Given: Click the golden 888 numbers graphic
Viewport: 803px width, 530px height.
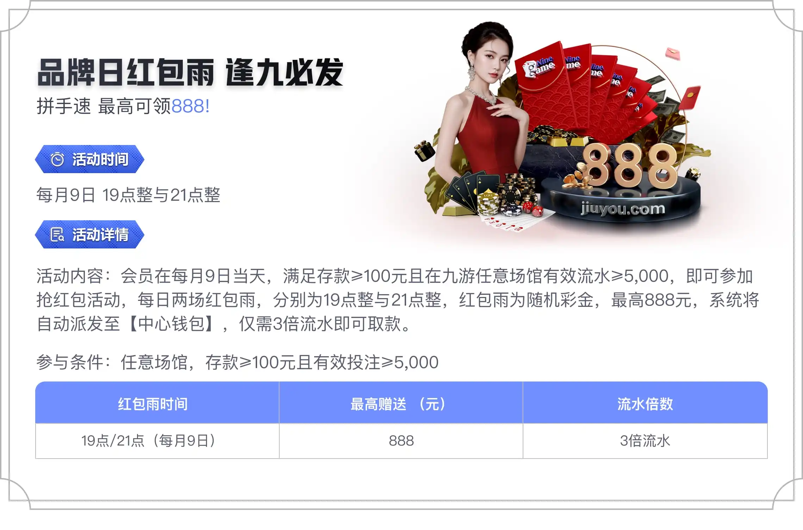Looking at the screenshot, I should click(x=628, y=166).
